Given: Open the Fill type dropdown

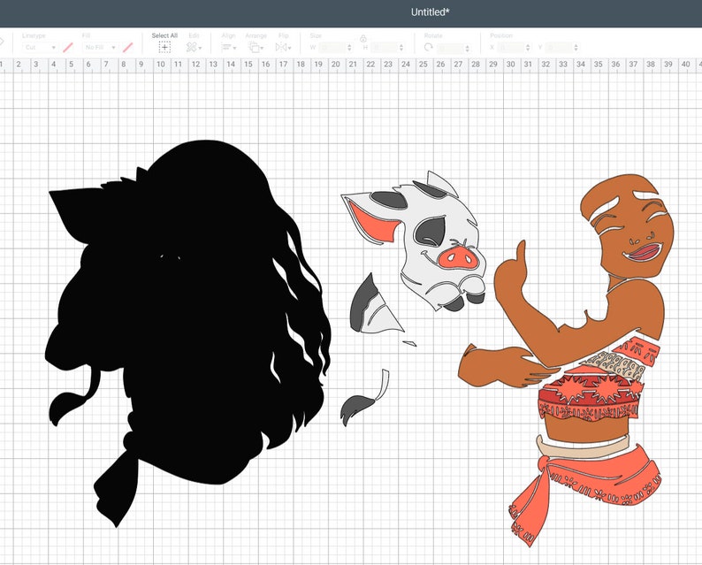Looking at the screenshot, I should (100, 47).
